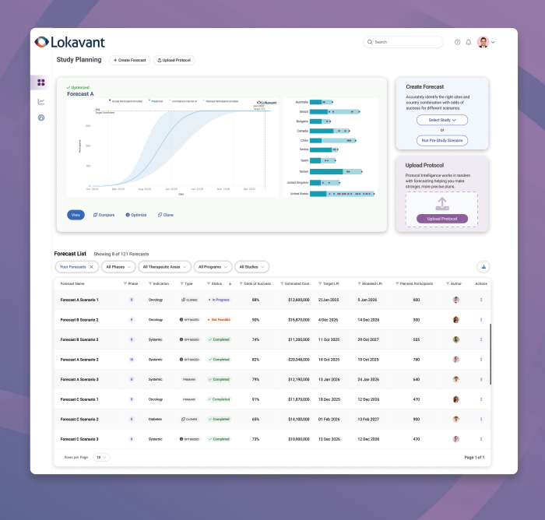
Task: Click the upload arrow icon in dropzone
Action: click(442, 204)
